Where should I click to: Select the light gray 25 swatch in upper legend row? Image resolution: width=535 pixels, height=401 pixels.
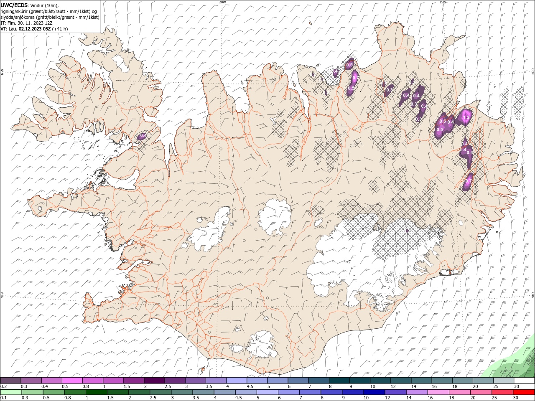(x=504, y=381)
